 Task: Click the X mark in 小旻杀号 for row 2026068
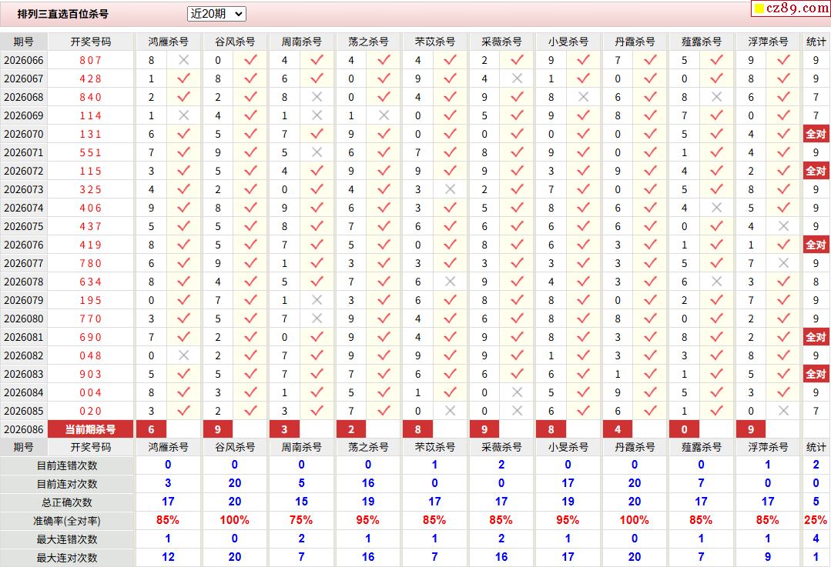(584, 98)
